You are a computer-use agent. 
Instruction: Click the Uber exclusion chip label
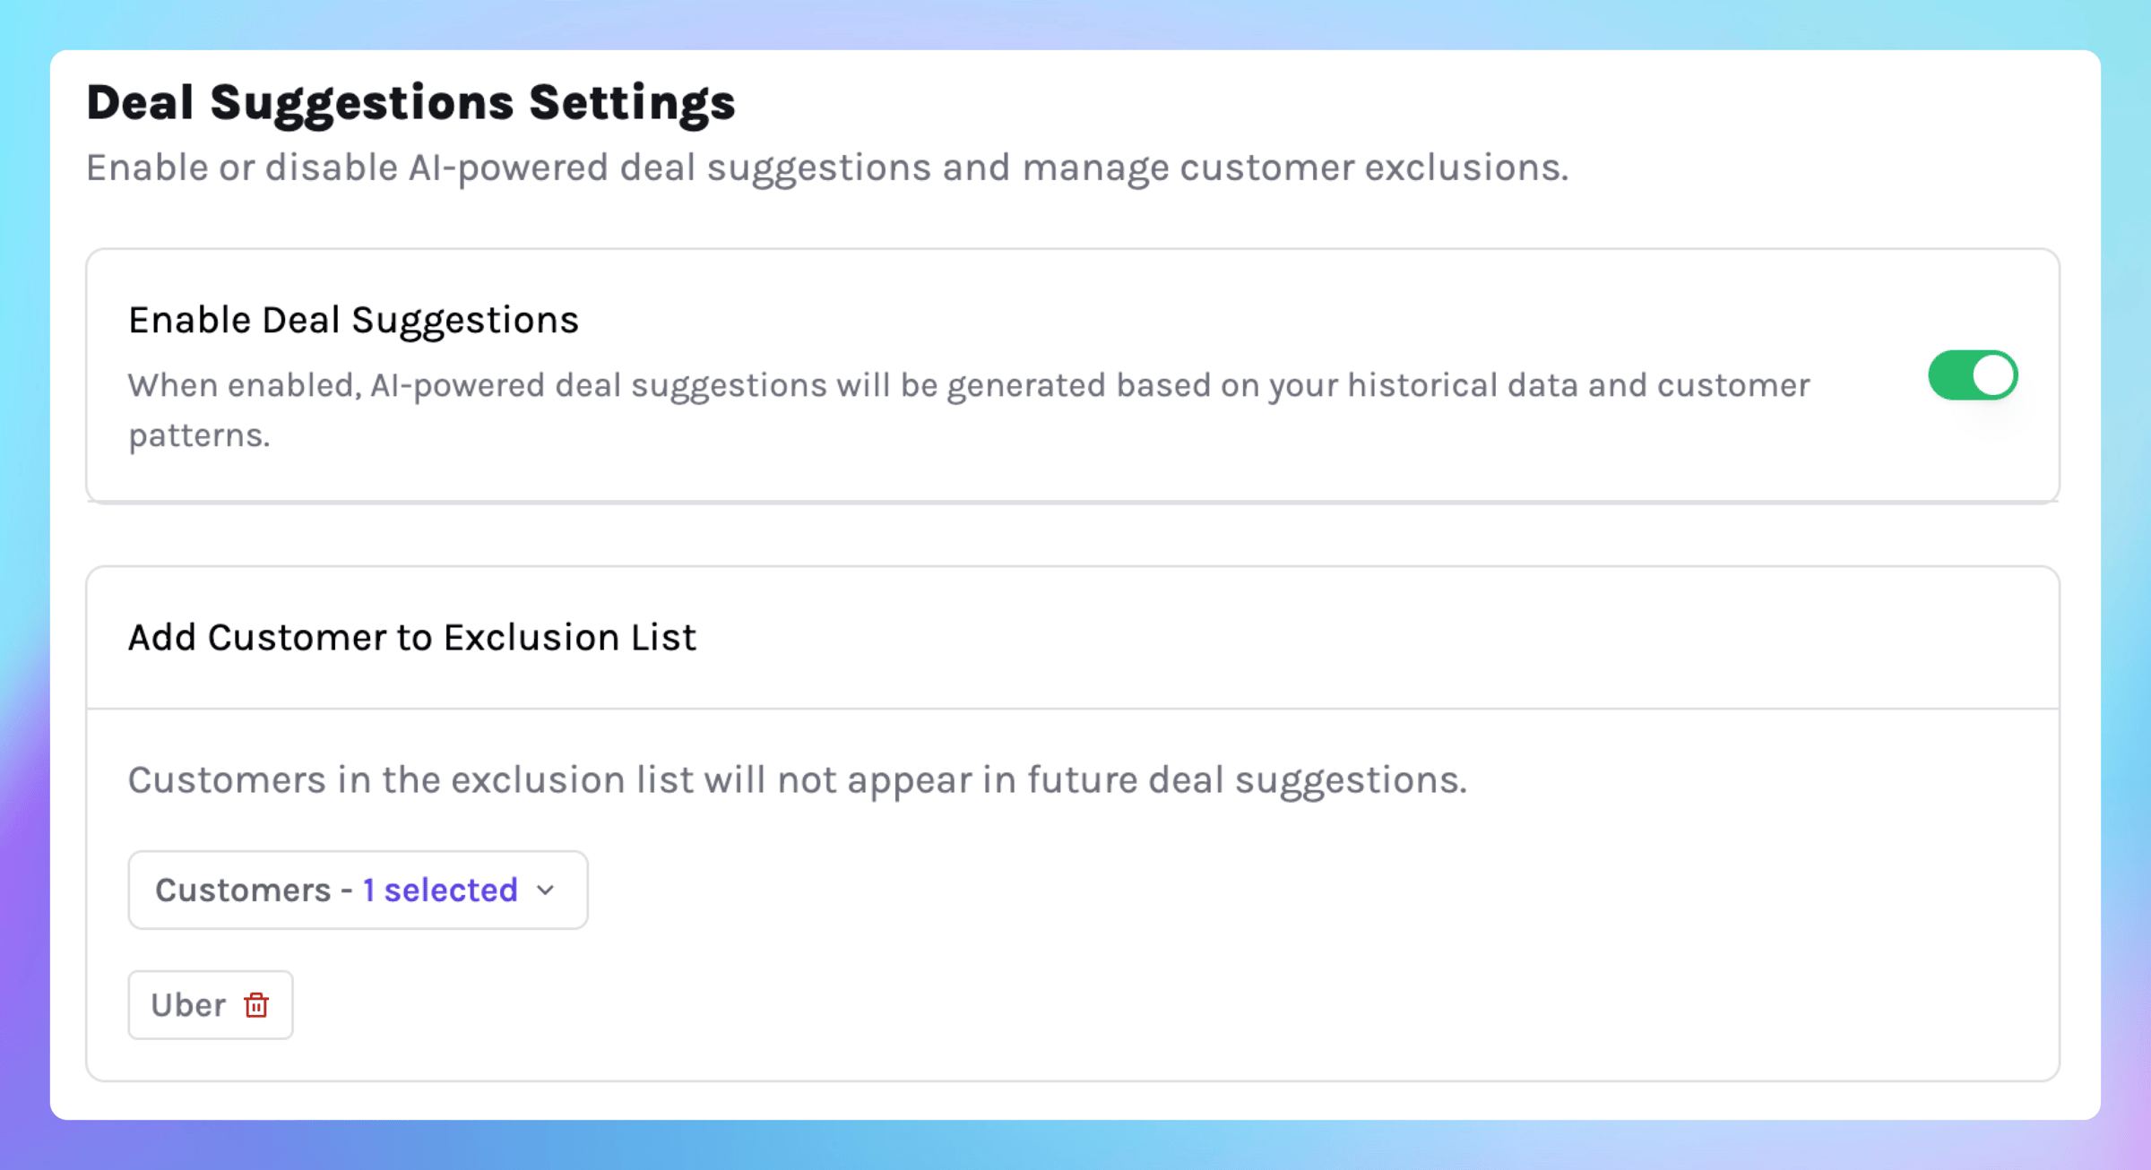pos(188,1005)
